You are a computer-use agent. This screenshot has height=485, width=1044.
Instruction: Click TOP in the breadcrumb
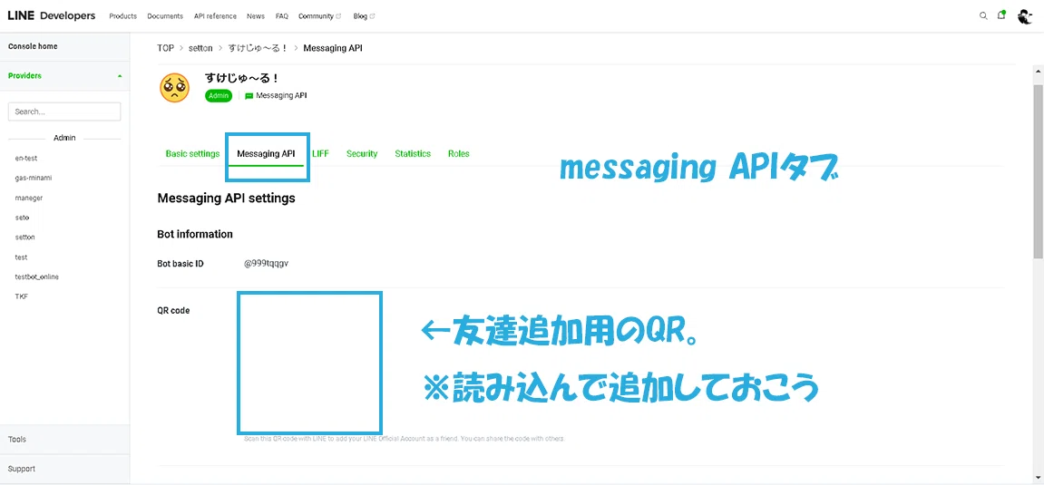tap(165, 48)
